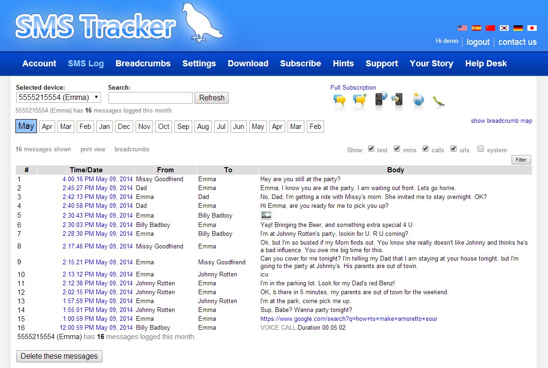Open the Settings menu item
The height and width of the screenshot is (368, 548).
[199, 64]
